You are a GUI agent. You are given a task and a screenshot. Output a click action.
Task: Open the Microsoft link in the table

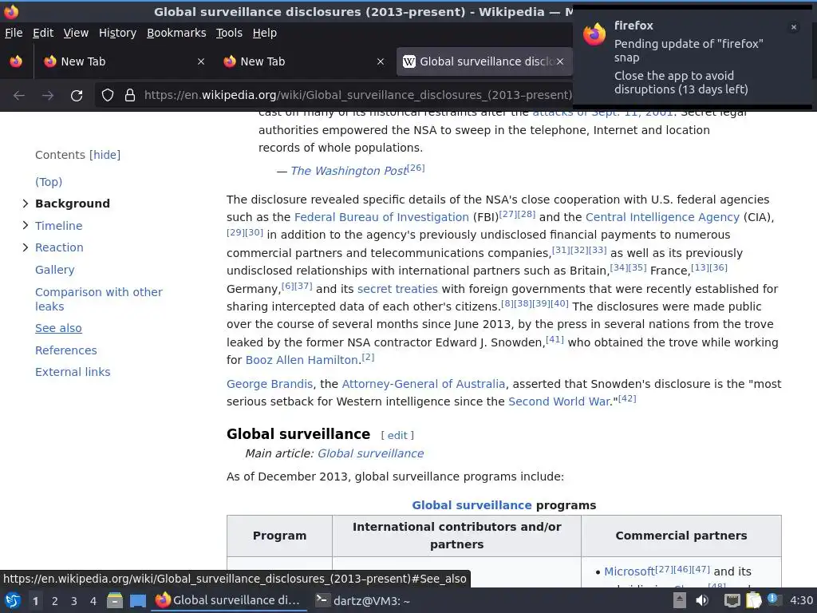629,571
